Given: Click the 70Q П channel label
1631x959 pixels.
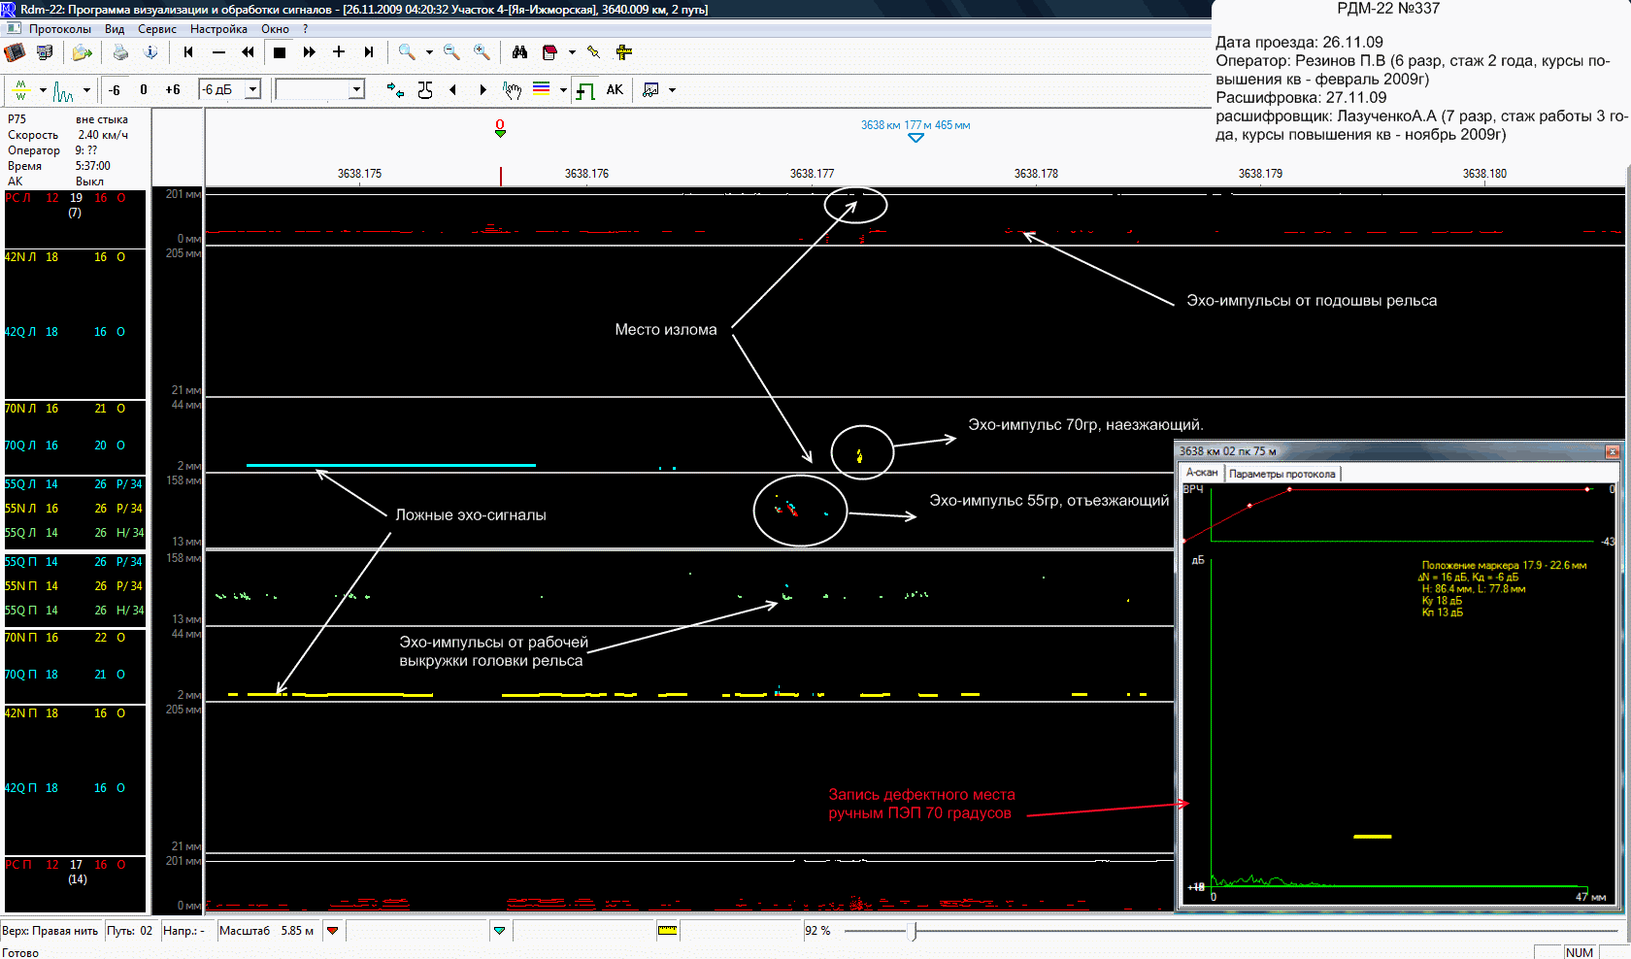Looking at the screenshot, I should [20, 675].
